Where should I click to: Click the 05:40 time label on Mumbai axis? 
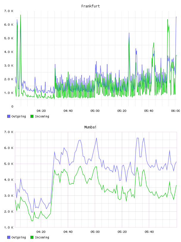[x=149, y=232]
